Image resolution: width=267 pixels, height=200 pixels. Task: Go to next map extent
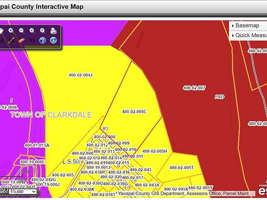43,31
